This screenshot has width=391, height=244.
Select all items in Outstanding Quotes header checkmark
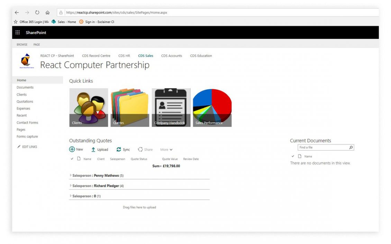[x=72, y=159]
